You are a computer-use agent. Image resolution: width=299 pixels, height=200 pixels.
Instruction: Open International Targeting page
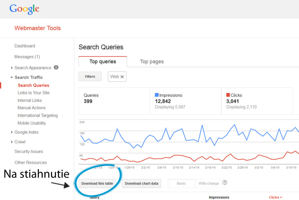coord(38,115)
